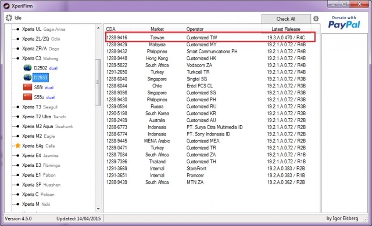This screenshot has height=226, width=372.
Task: Select Xperia E4g Calla in tree
Action: coord(38,146)
